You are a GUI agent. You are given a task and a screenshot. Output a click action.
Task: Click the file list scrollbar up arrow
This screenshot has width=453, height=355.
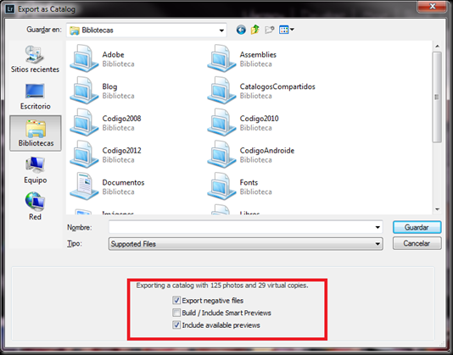pos(437,47)
